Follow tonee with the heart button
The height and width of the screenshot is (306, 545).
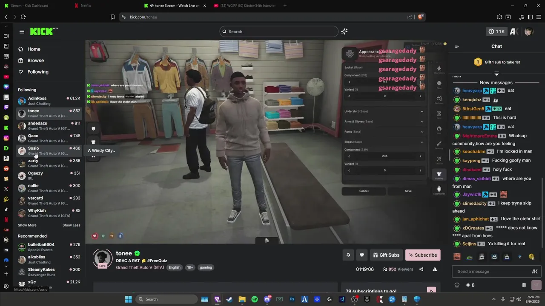tap(362, 255)
